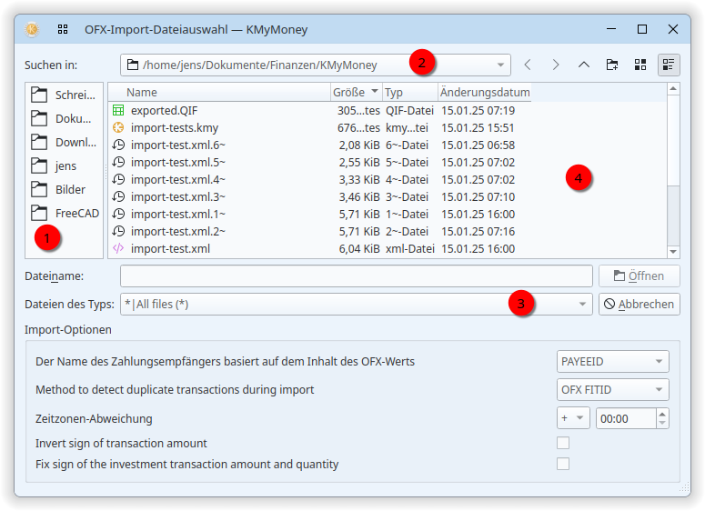Image resolution: width=705 pixels, height=511 pixels.
Task: Sort files by the Größe column header
Action: [x=356, y=92]
